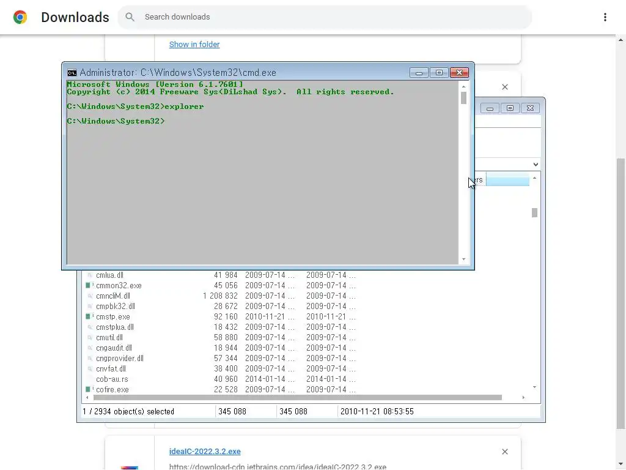Click the cofire.exe file icon

89,389
